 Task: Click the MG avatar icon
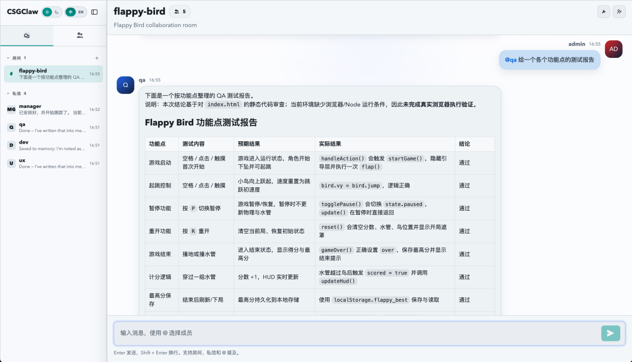pos(11,109)
